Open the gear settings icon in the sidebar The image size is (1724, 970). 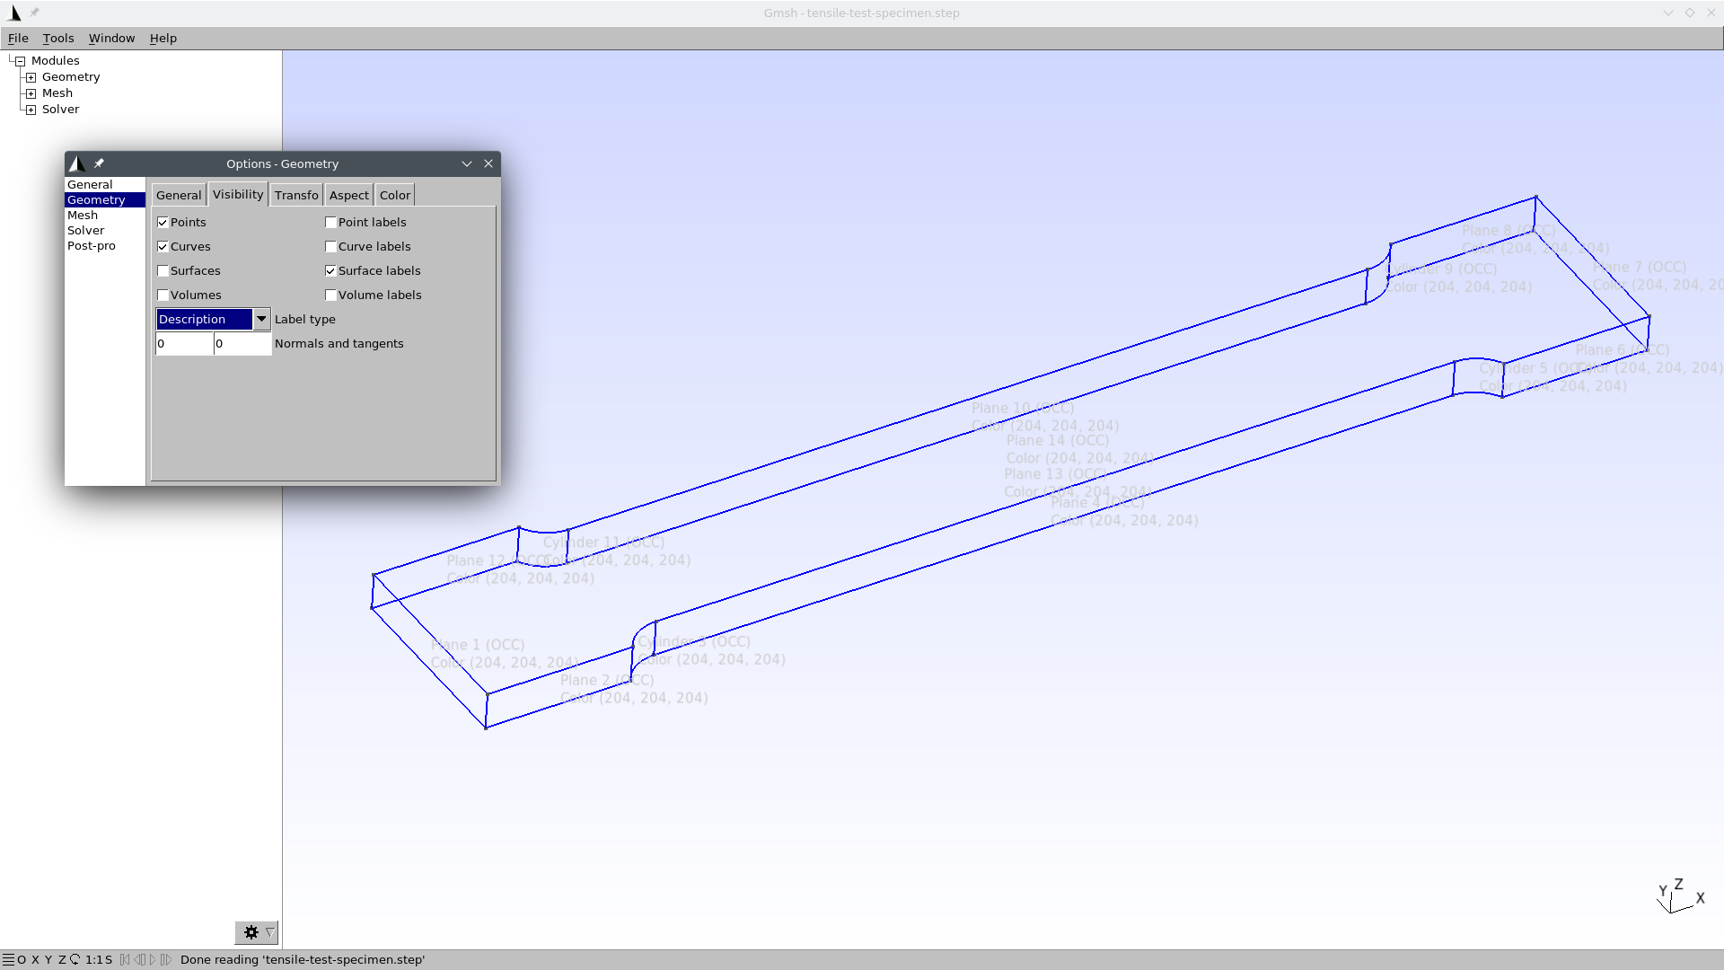[x=251, y=932]
